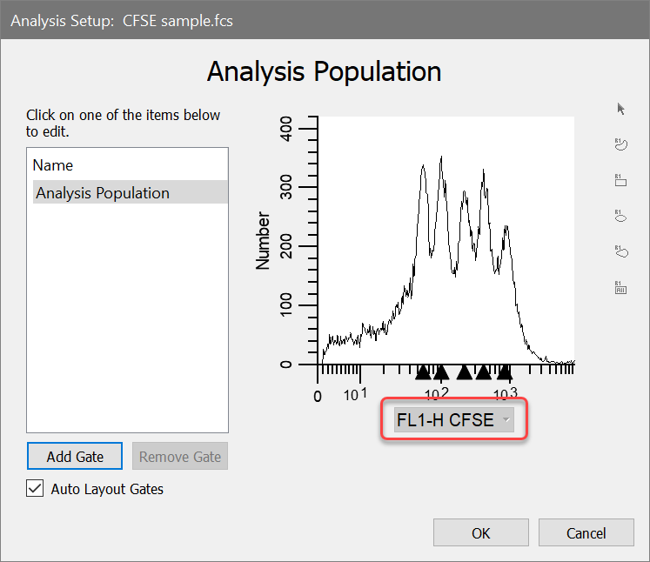The width and height of the screenshot is (650, 562).
Task: Click the second peak marker near 10²
Action: tap(440, 373)
